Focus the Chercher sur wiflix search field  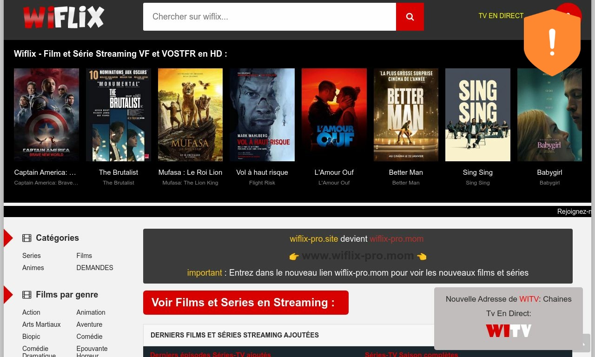270,17
